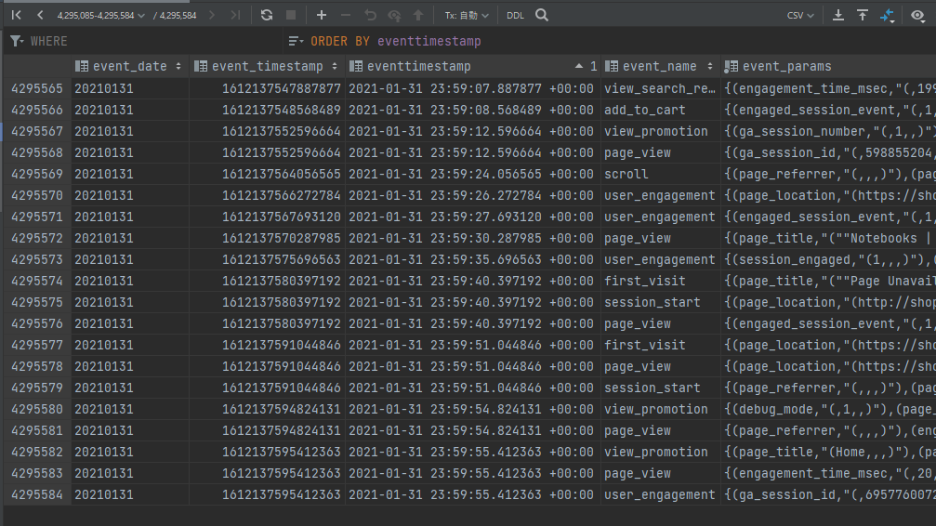This screenshot has height=526, width=936.
Task: Click the view_search_re… event_name cell
Action: click(660, 88)
